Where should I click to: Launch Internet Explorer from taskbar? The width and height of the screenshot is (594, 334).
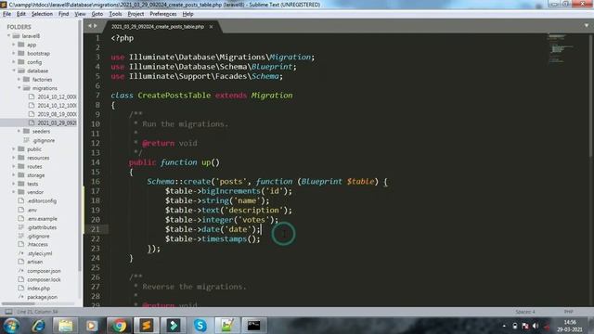click(x=38, y=326)
